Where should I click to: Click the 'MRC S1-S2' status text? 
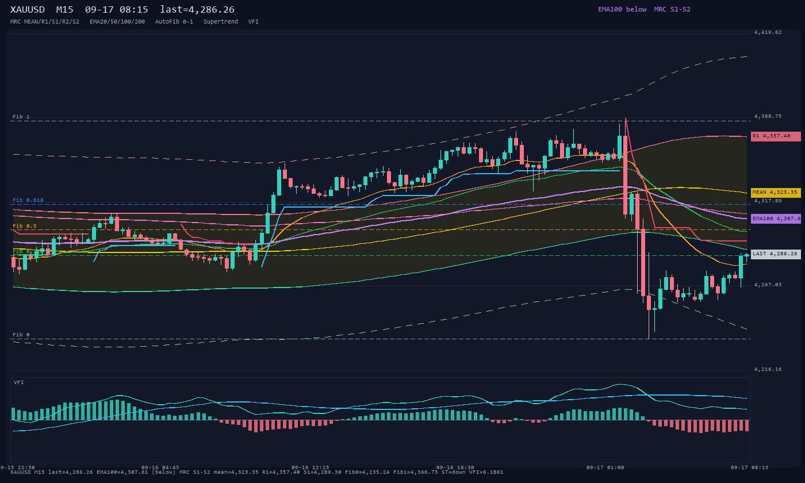pos(672,9)
